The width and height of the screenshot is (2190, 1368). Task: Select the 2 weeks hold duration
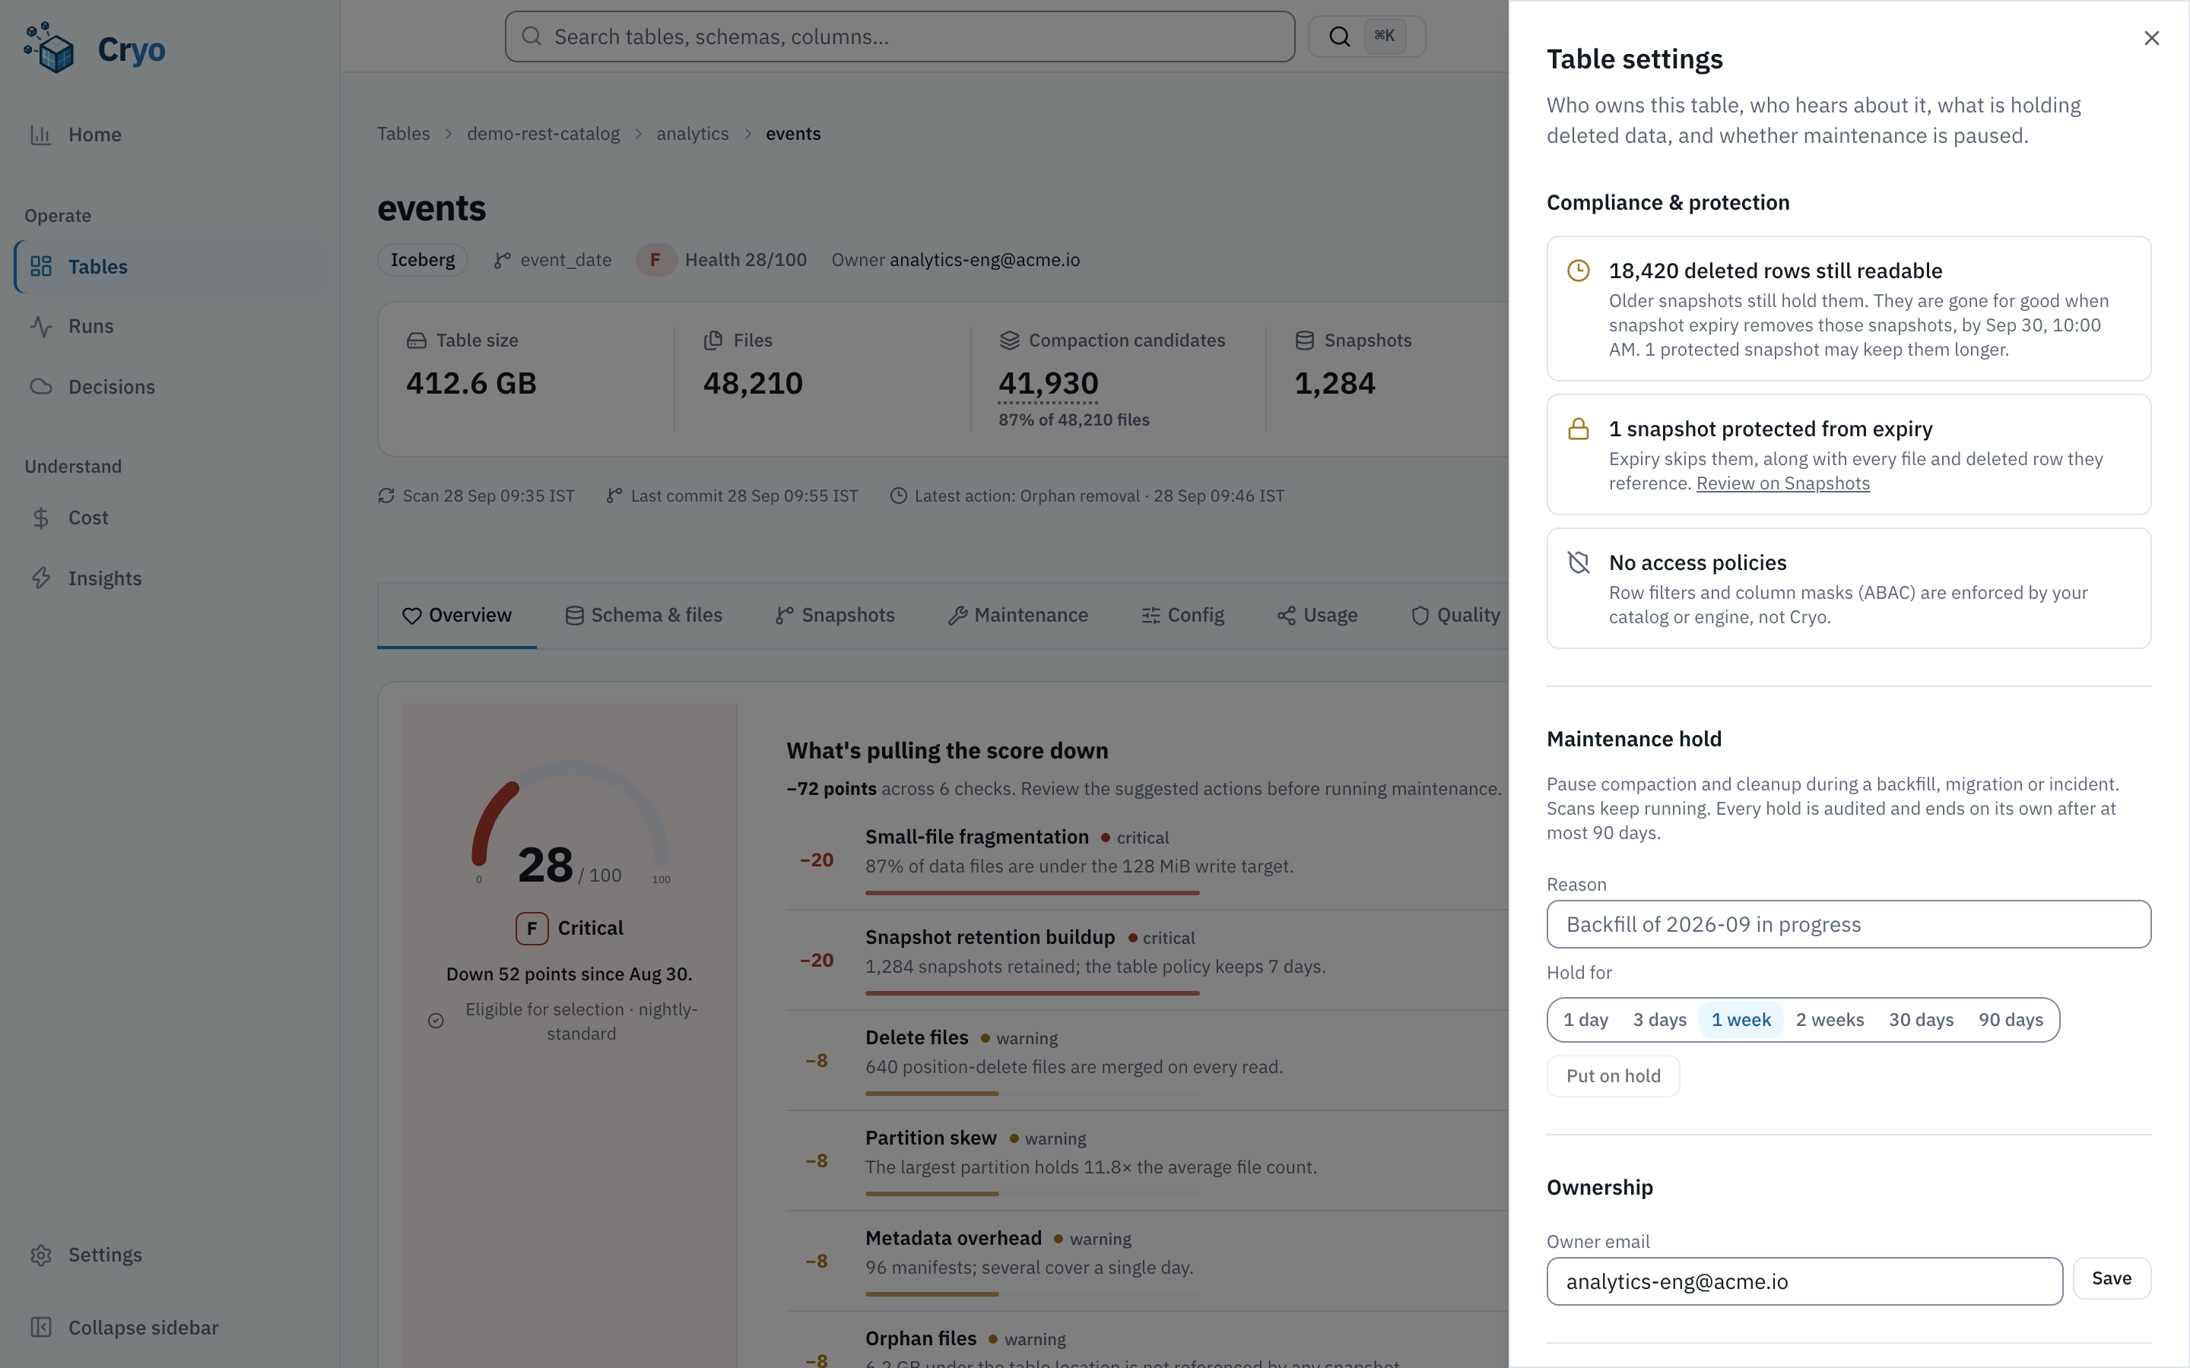(x=1830, y=1020)
